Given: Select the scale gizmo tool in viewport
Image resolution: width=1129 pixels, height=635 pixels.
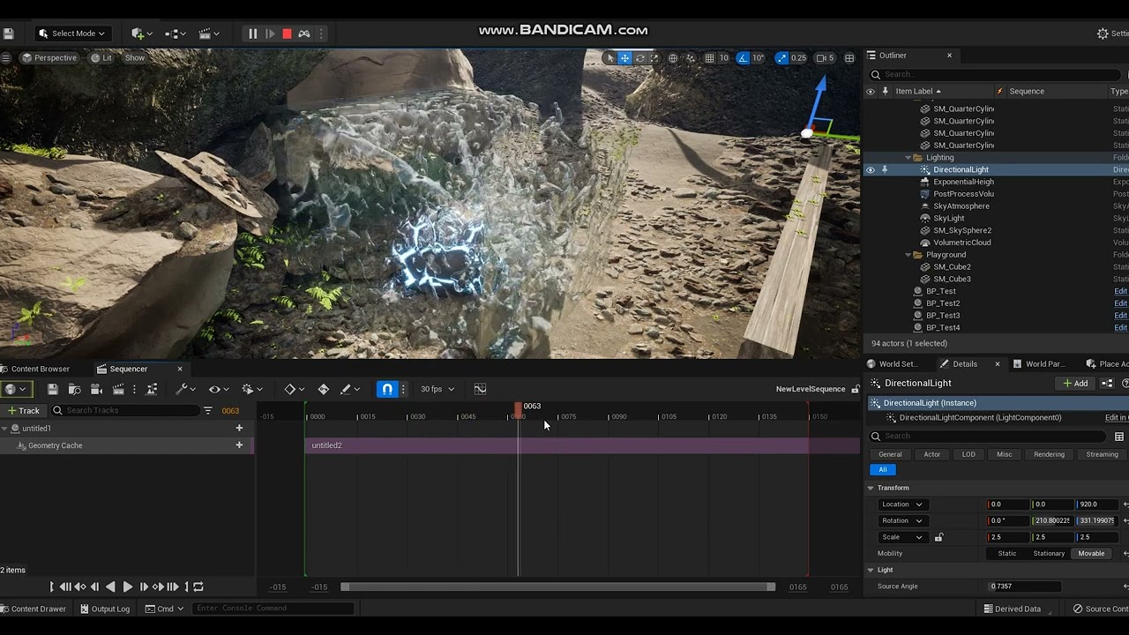Looking at the screenshot, I should 655,58.
